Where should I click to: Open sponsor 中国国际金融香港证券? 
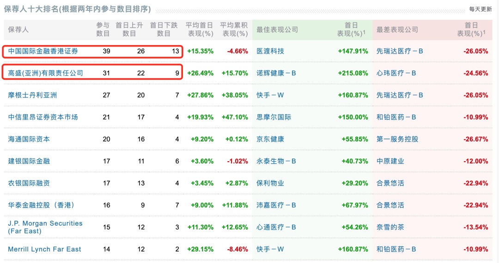[x=43, y=51]
